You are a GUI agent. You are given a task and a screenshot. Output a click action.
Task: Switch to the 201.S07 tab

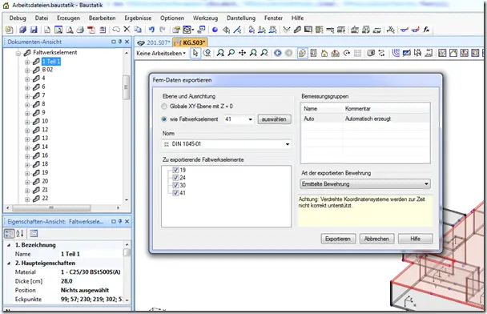pyautogui.click(x=155, y=42)
